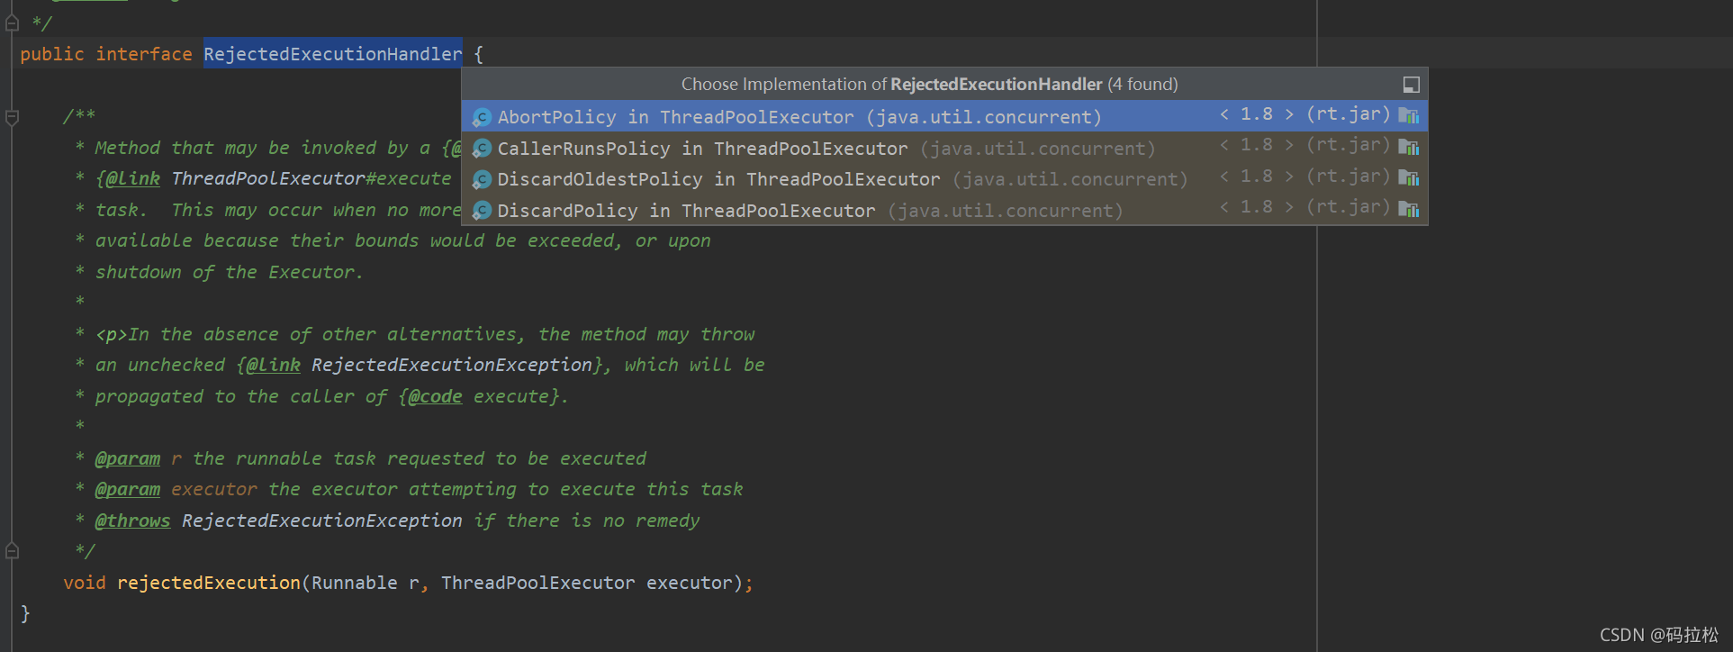Click fold marker at top comment end
The height and width of the screenshot is (652, 1733).
12,23
